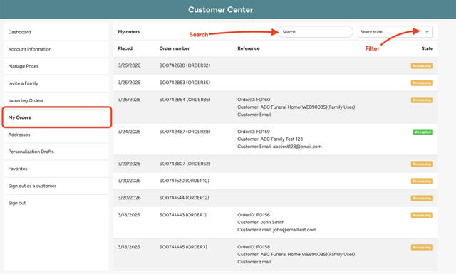Click Processing badge for ORDER52
This screenshot has width=456, height=274.
point(422,164)
